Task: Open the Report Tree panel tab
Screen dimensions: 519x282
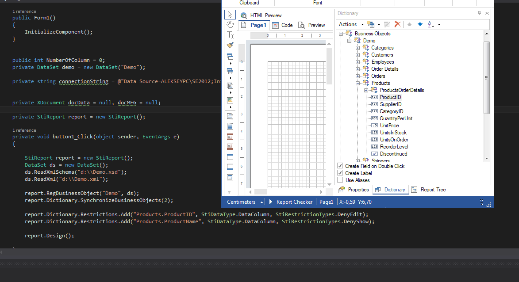Action: click(429, 190)
